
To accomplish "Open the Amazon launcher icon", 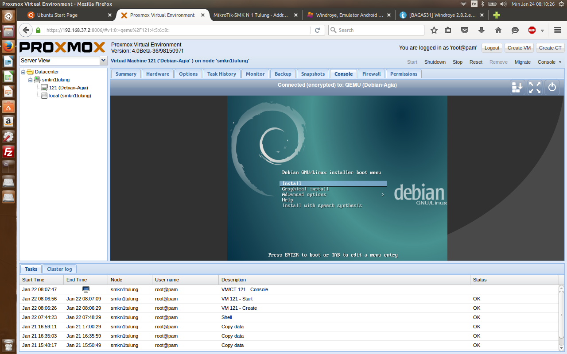I will [x=8, y=122].
